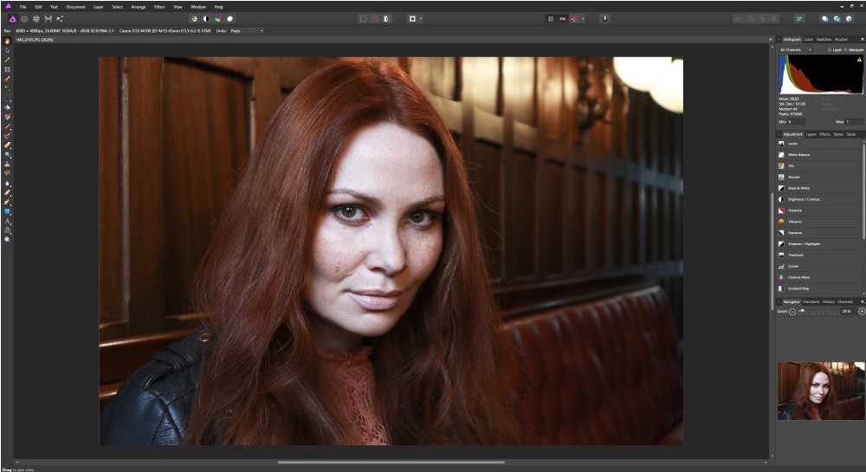Click the Quick Mask toolbar icon
Viewport: 866px width, 472px height.
(412, 19)
